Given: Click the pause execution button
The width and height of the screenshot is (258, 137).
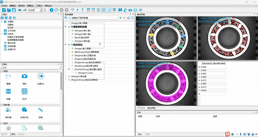Looking at the screenshot, I should pos(62,10).
